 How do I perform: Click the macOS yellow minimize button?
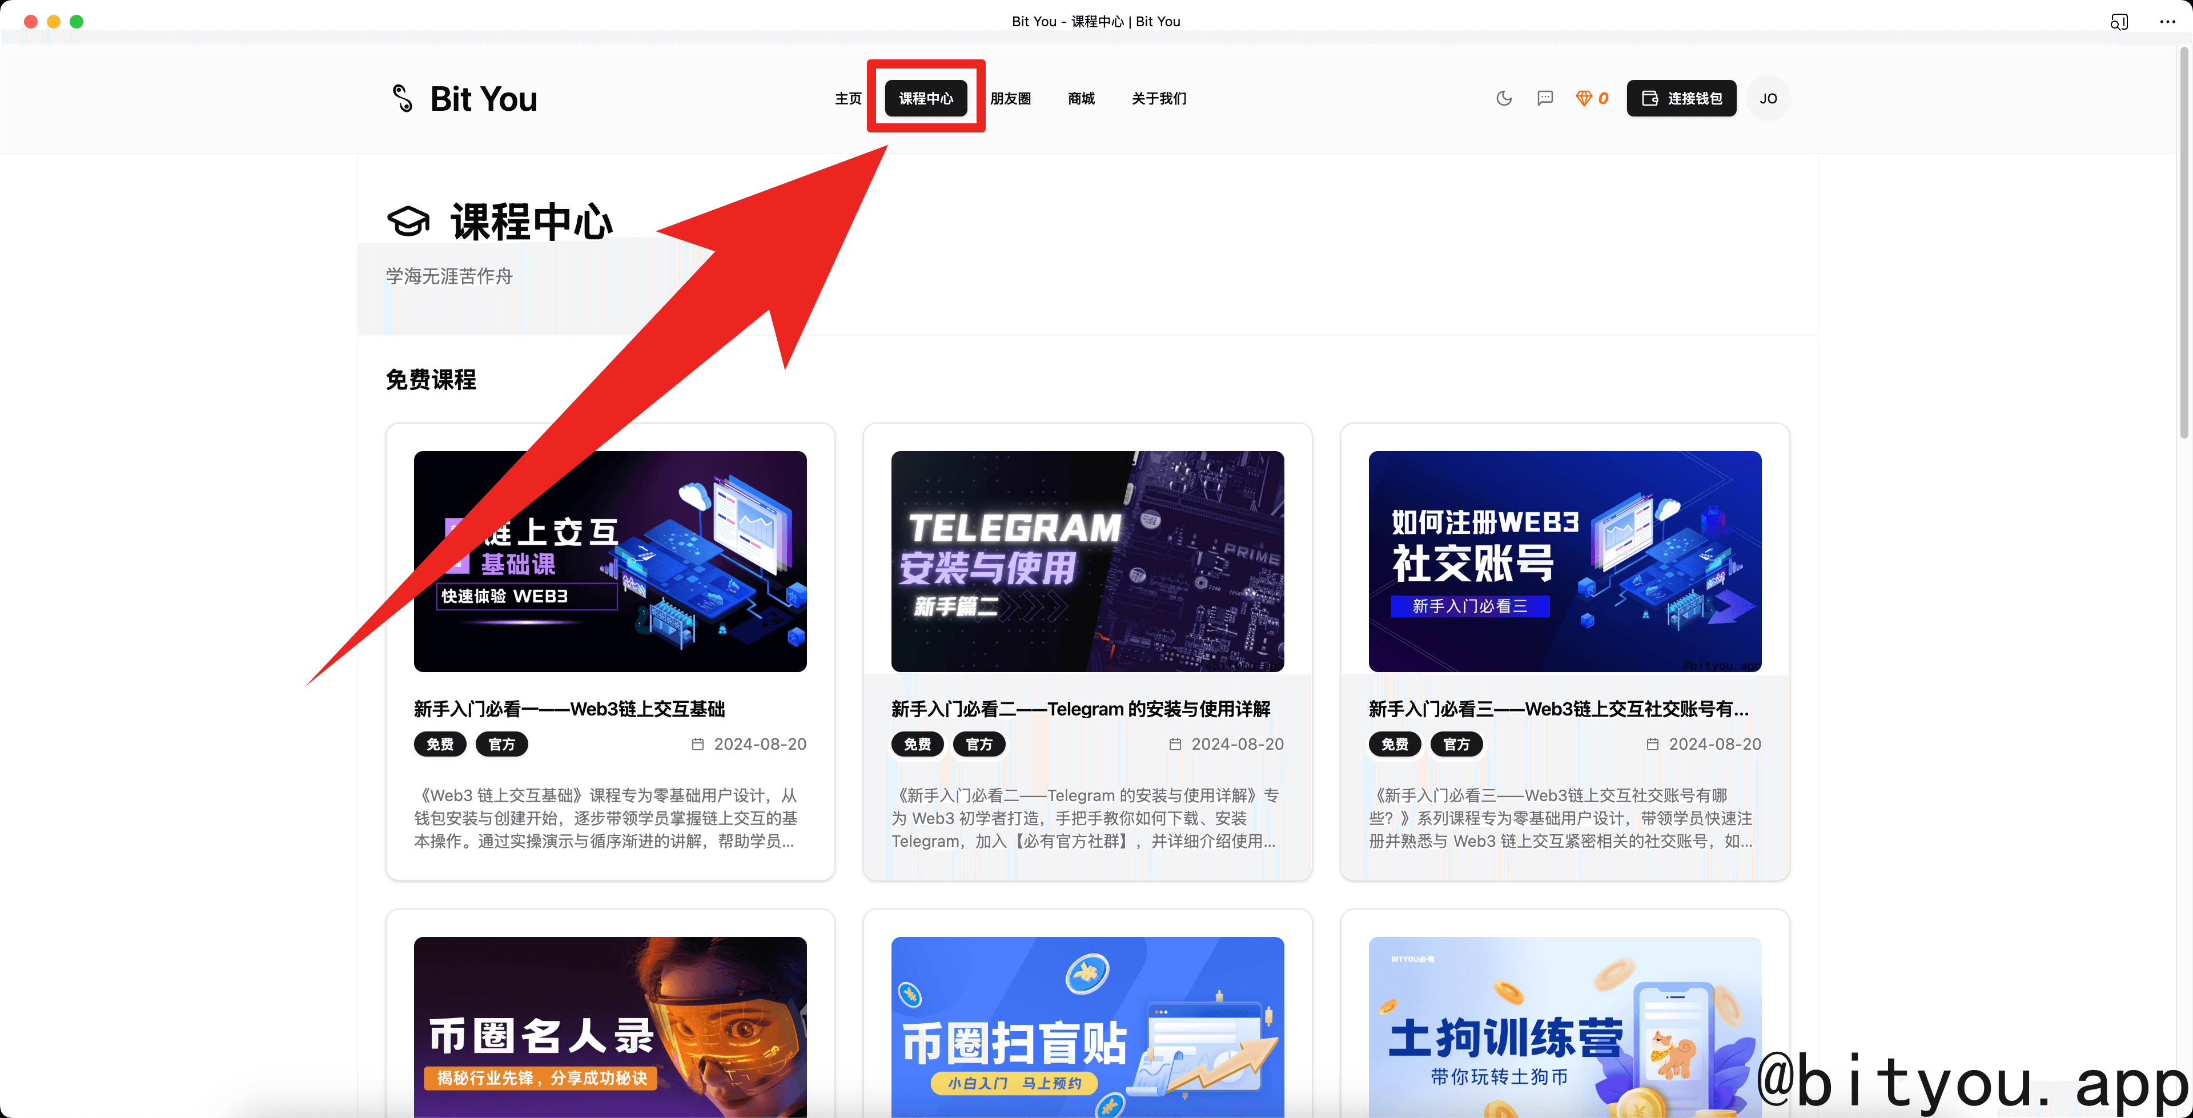54,21
